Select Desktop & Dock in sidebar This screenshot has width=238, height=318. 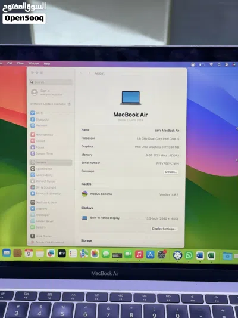[x=44, y=202]
